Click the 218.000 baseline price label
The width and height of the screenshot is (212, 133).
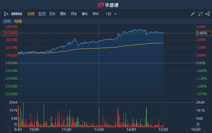point(11,63)
